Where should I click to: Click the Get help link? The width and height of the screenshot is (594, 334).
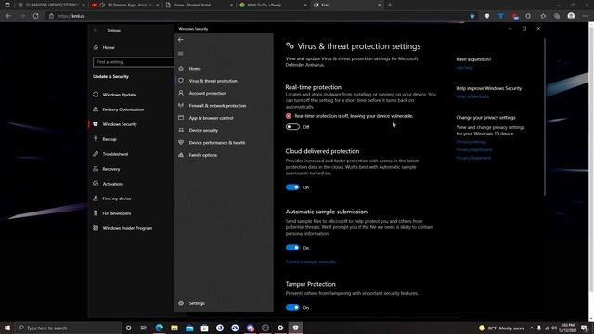464,68
